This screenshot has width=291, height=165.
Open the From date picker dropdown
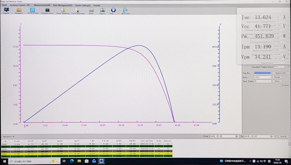point(237,136)
